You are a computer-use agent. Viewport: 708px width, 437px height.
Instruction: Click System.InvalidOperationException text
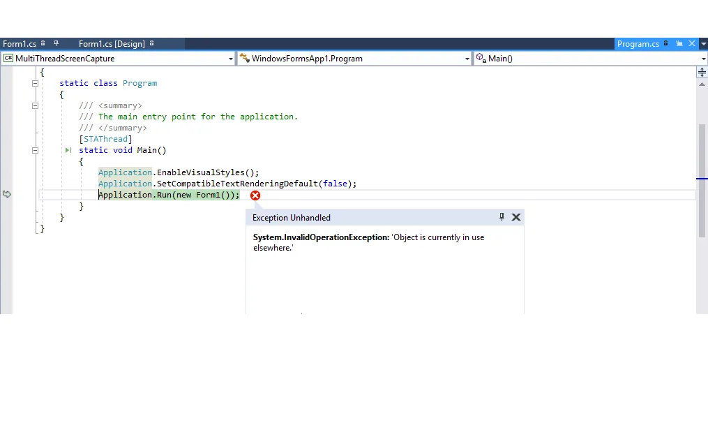pyautogui.click(x=321, y=237)
